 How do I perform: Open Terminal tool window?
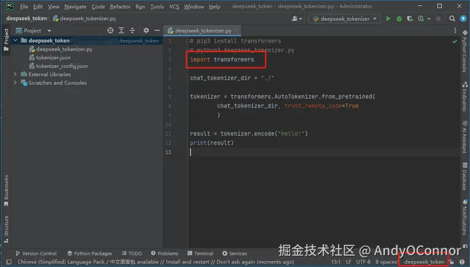[x=200, y=253]
